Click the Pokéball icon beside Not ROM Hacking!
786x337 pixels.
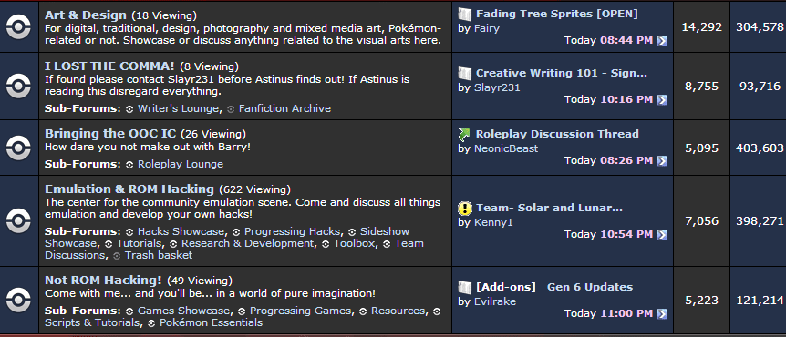pyautogui.click(x=18, y=300)
